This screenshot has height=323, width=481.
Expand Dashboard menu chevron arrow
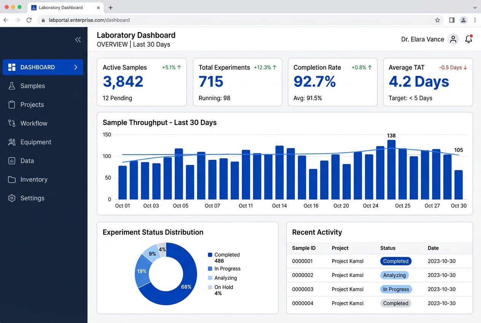coord(76,67)
